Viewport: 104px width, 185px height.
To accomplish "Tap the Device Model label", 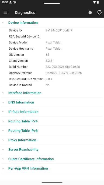I will click(18, 43).
